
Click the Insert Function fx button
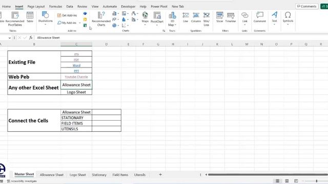[31, 38]
